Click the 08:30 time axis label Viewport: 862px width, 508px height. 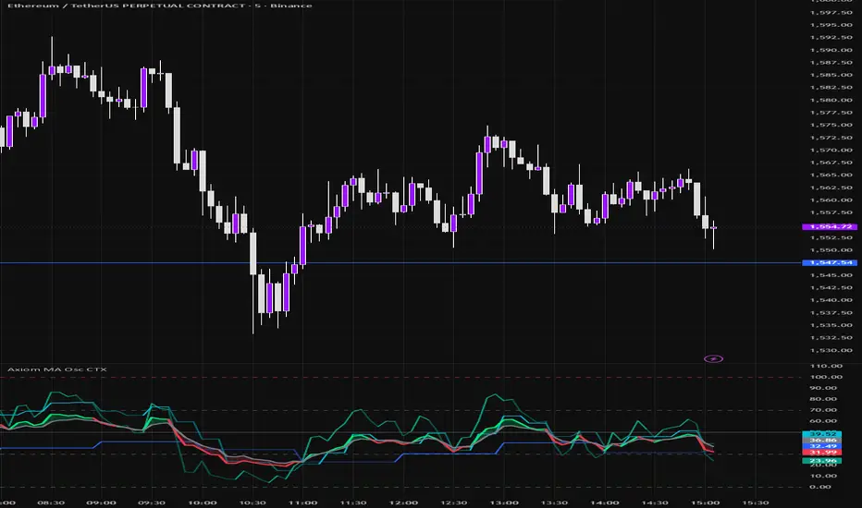(x=51, y=502)
